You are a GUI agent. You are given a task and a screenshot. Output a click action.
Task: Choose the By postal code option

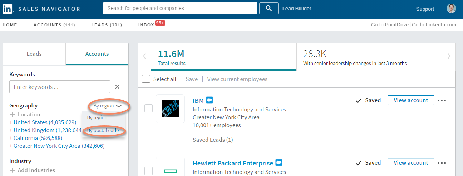click(103, 131)
